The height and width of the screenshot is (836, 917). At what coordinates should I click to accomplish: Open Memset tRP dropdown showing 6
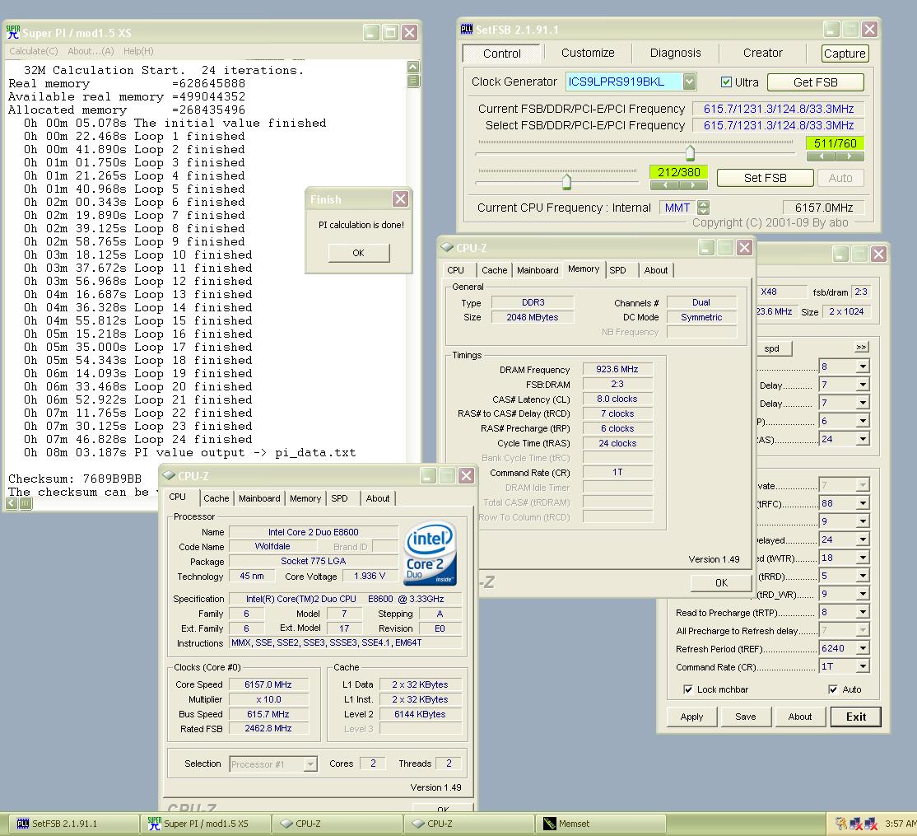pyautogui.click(x=863, y=421)
